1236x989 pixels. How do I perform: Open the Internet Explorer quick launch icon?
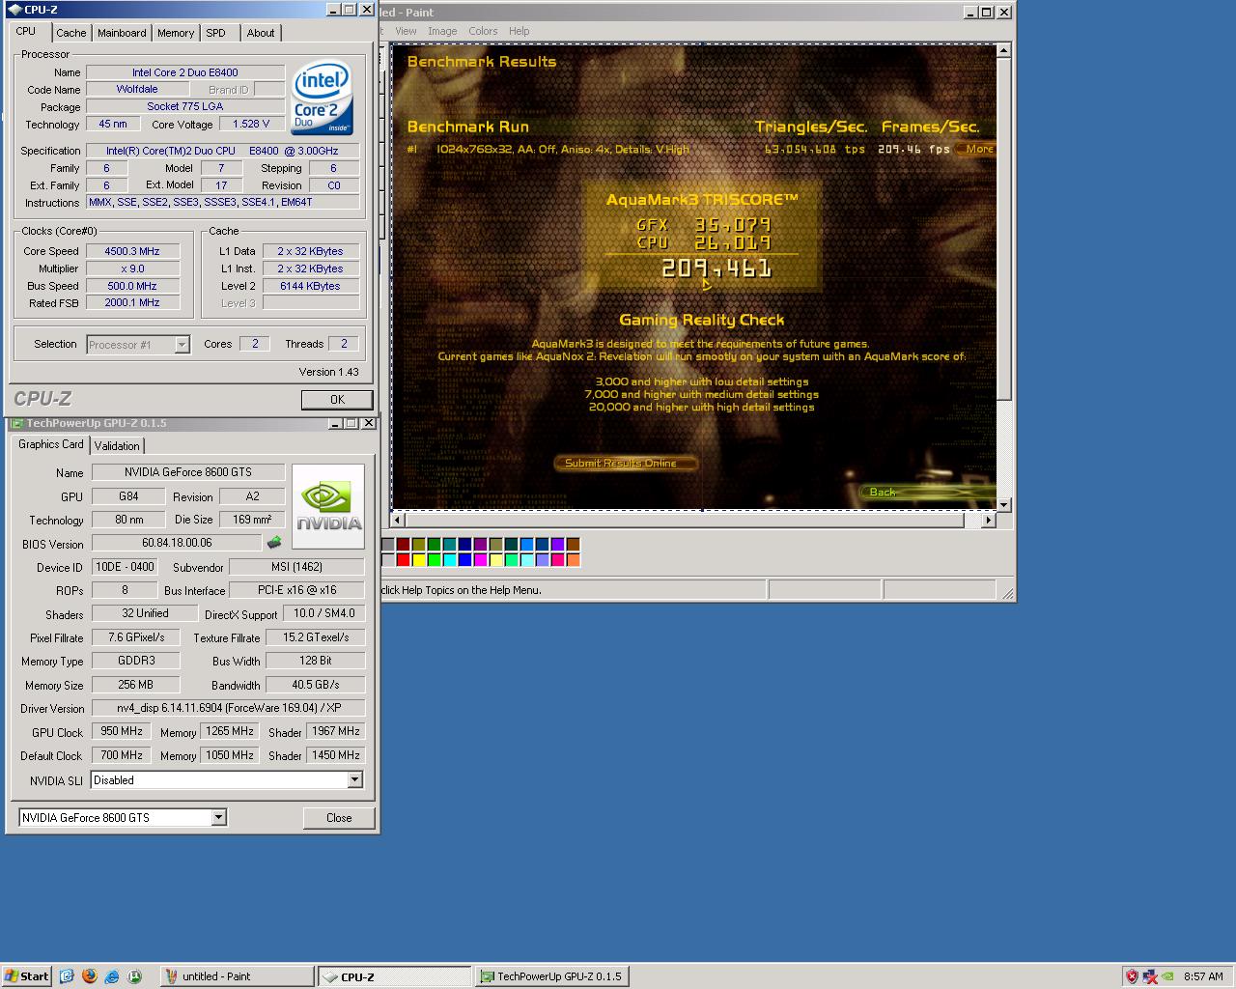(x=112, y=976)
